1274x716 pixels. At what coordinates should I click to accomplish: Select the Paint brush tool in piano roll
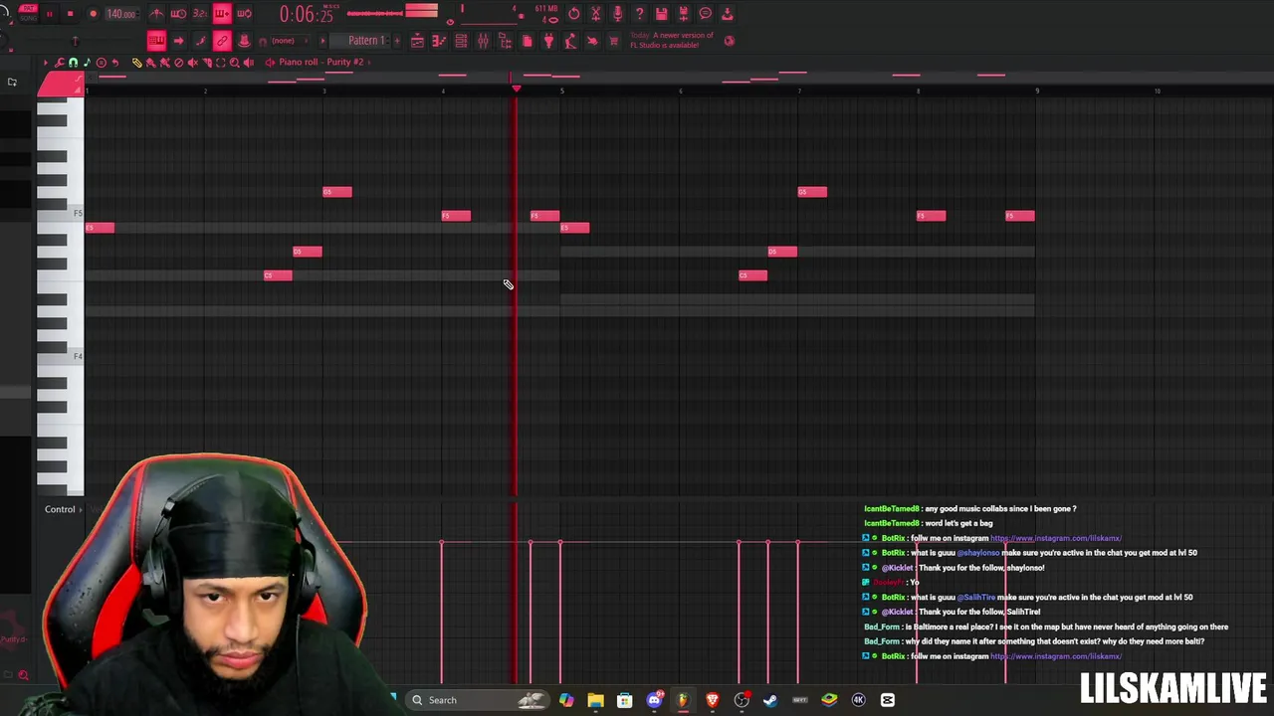tap(150, 62)
